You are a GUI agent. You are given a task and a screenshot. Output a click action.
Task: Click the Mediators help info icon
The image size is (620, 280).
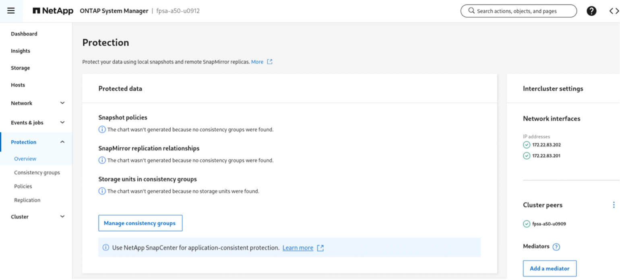click(x=556, y=247)
